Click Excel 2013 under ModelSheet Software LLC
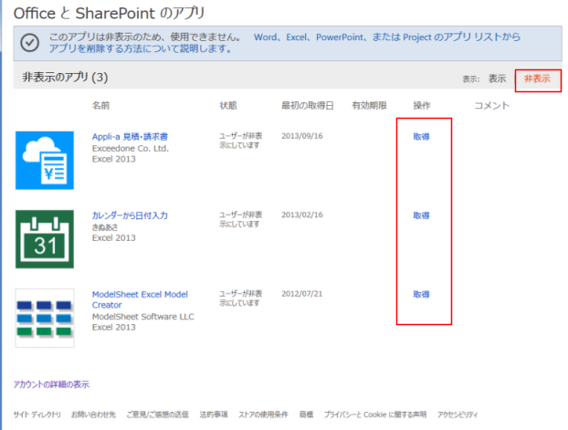The height and width of the screenshot is (430, 568). pyautogui.click(x=114, y=327)
